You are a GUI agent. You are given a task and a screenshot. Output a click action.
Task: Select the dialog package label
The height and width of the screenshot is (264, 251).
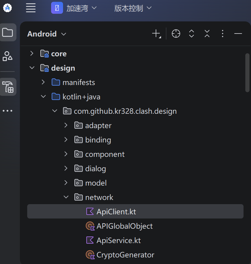pos(96,169)
